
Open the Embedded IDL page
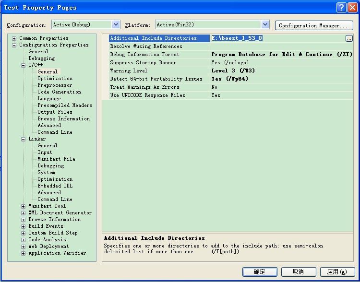55,186
